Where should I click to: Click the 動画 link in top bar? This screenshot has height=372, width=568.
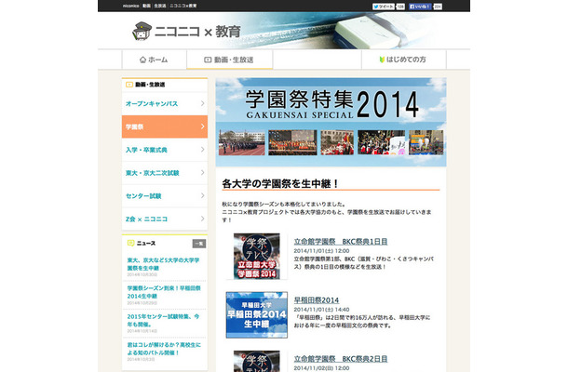point(146,6)
